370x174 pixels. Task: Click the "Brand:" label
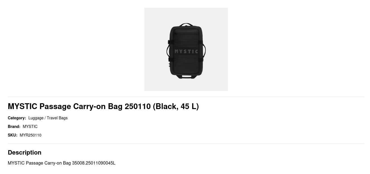click(14, 127)
